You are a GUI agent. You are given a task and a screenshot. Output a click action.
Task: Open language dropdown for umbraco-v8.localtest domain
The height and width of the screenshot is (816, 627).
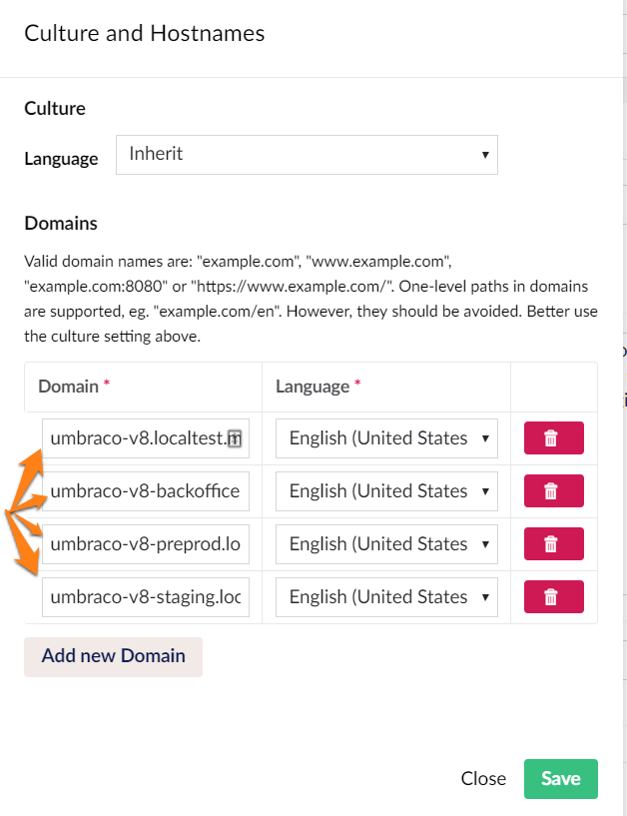pos(386,438)
